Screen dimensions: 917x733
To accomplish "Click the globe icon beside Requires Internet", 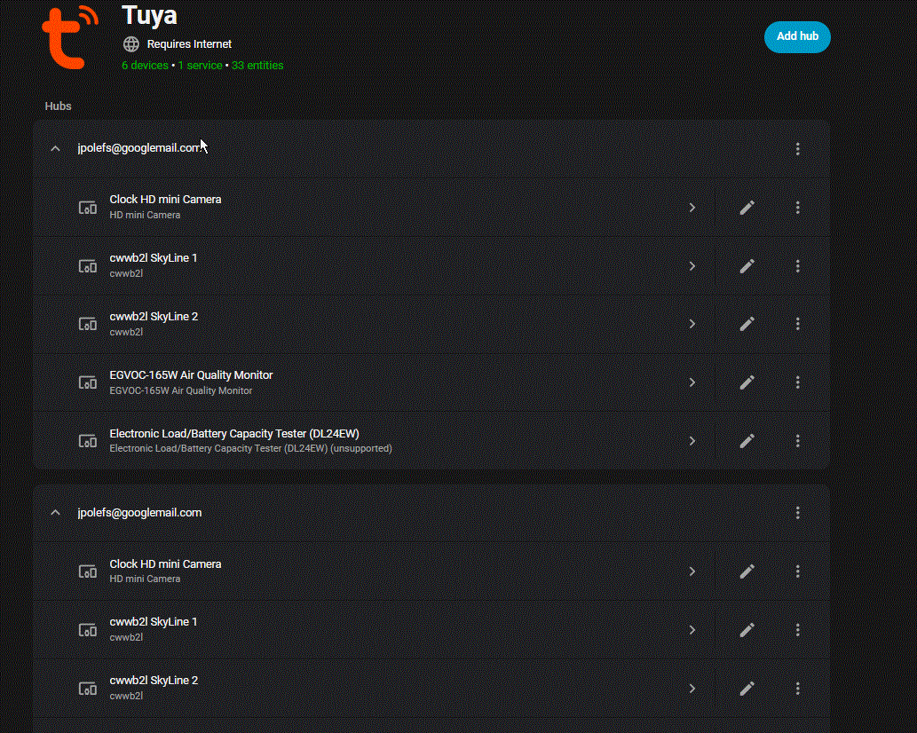I will tap(131, 43).
